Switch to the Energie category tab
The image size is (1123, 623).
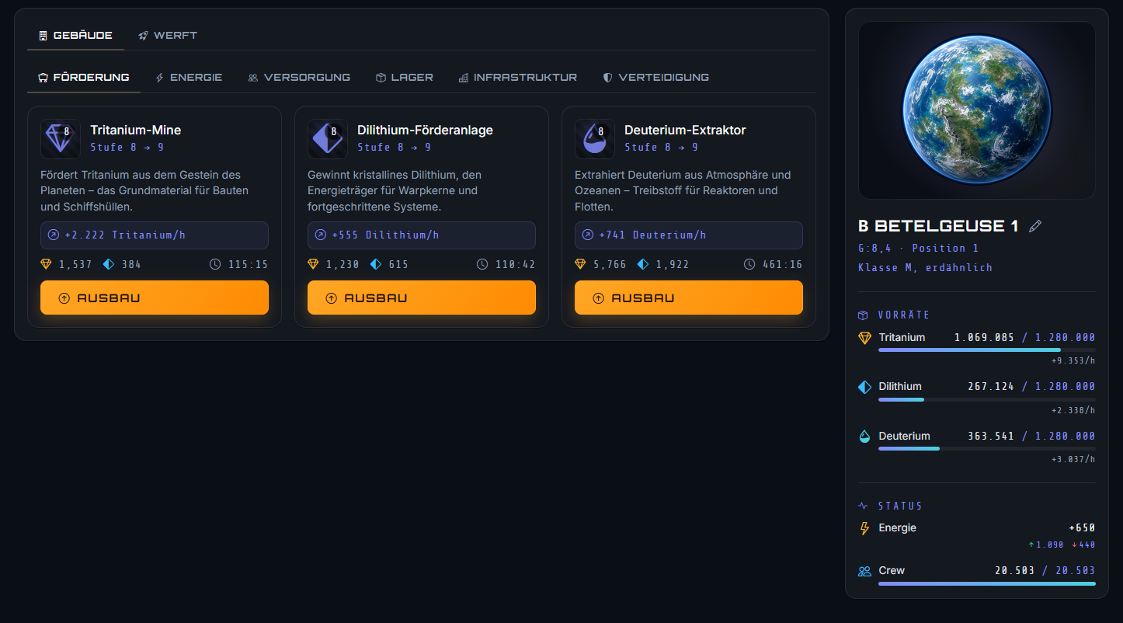[x=189, y=78]
